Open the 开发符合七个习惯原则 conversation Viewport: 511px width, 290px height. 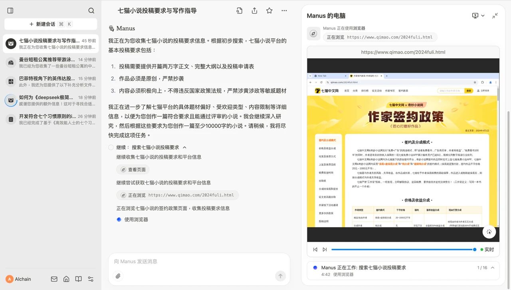pyautogui.click(x=51, y=119)
